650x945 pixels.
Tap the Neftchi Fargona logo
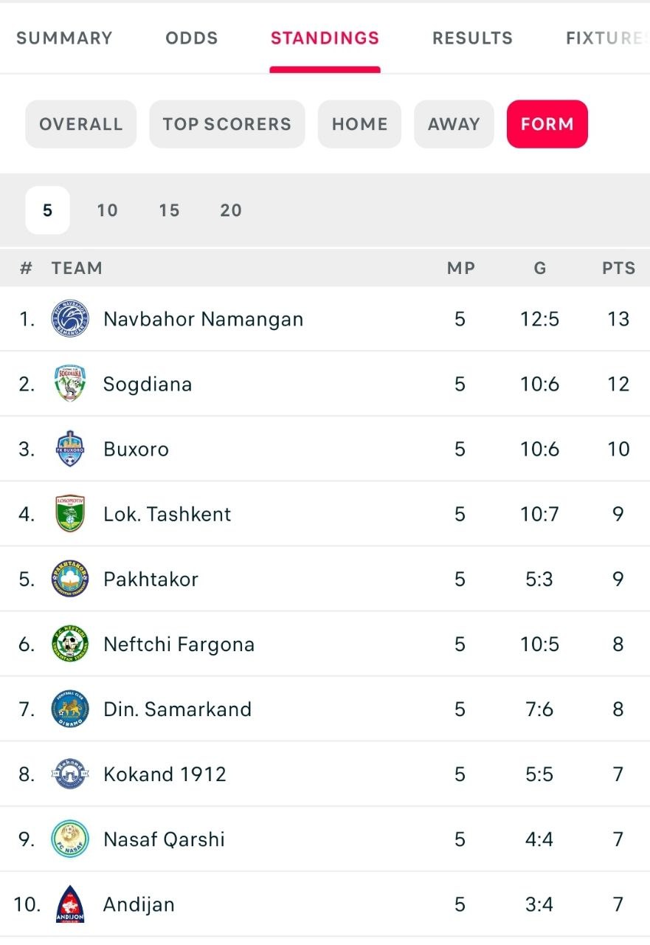[70, 644]
